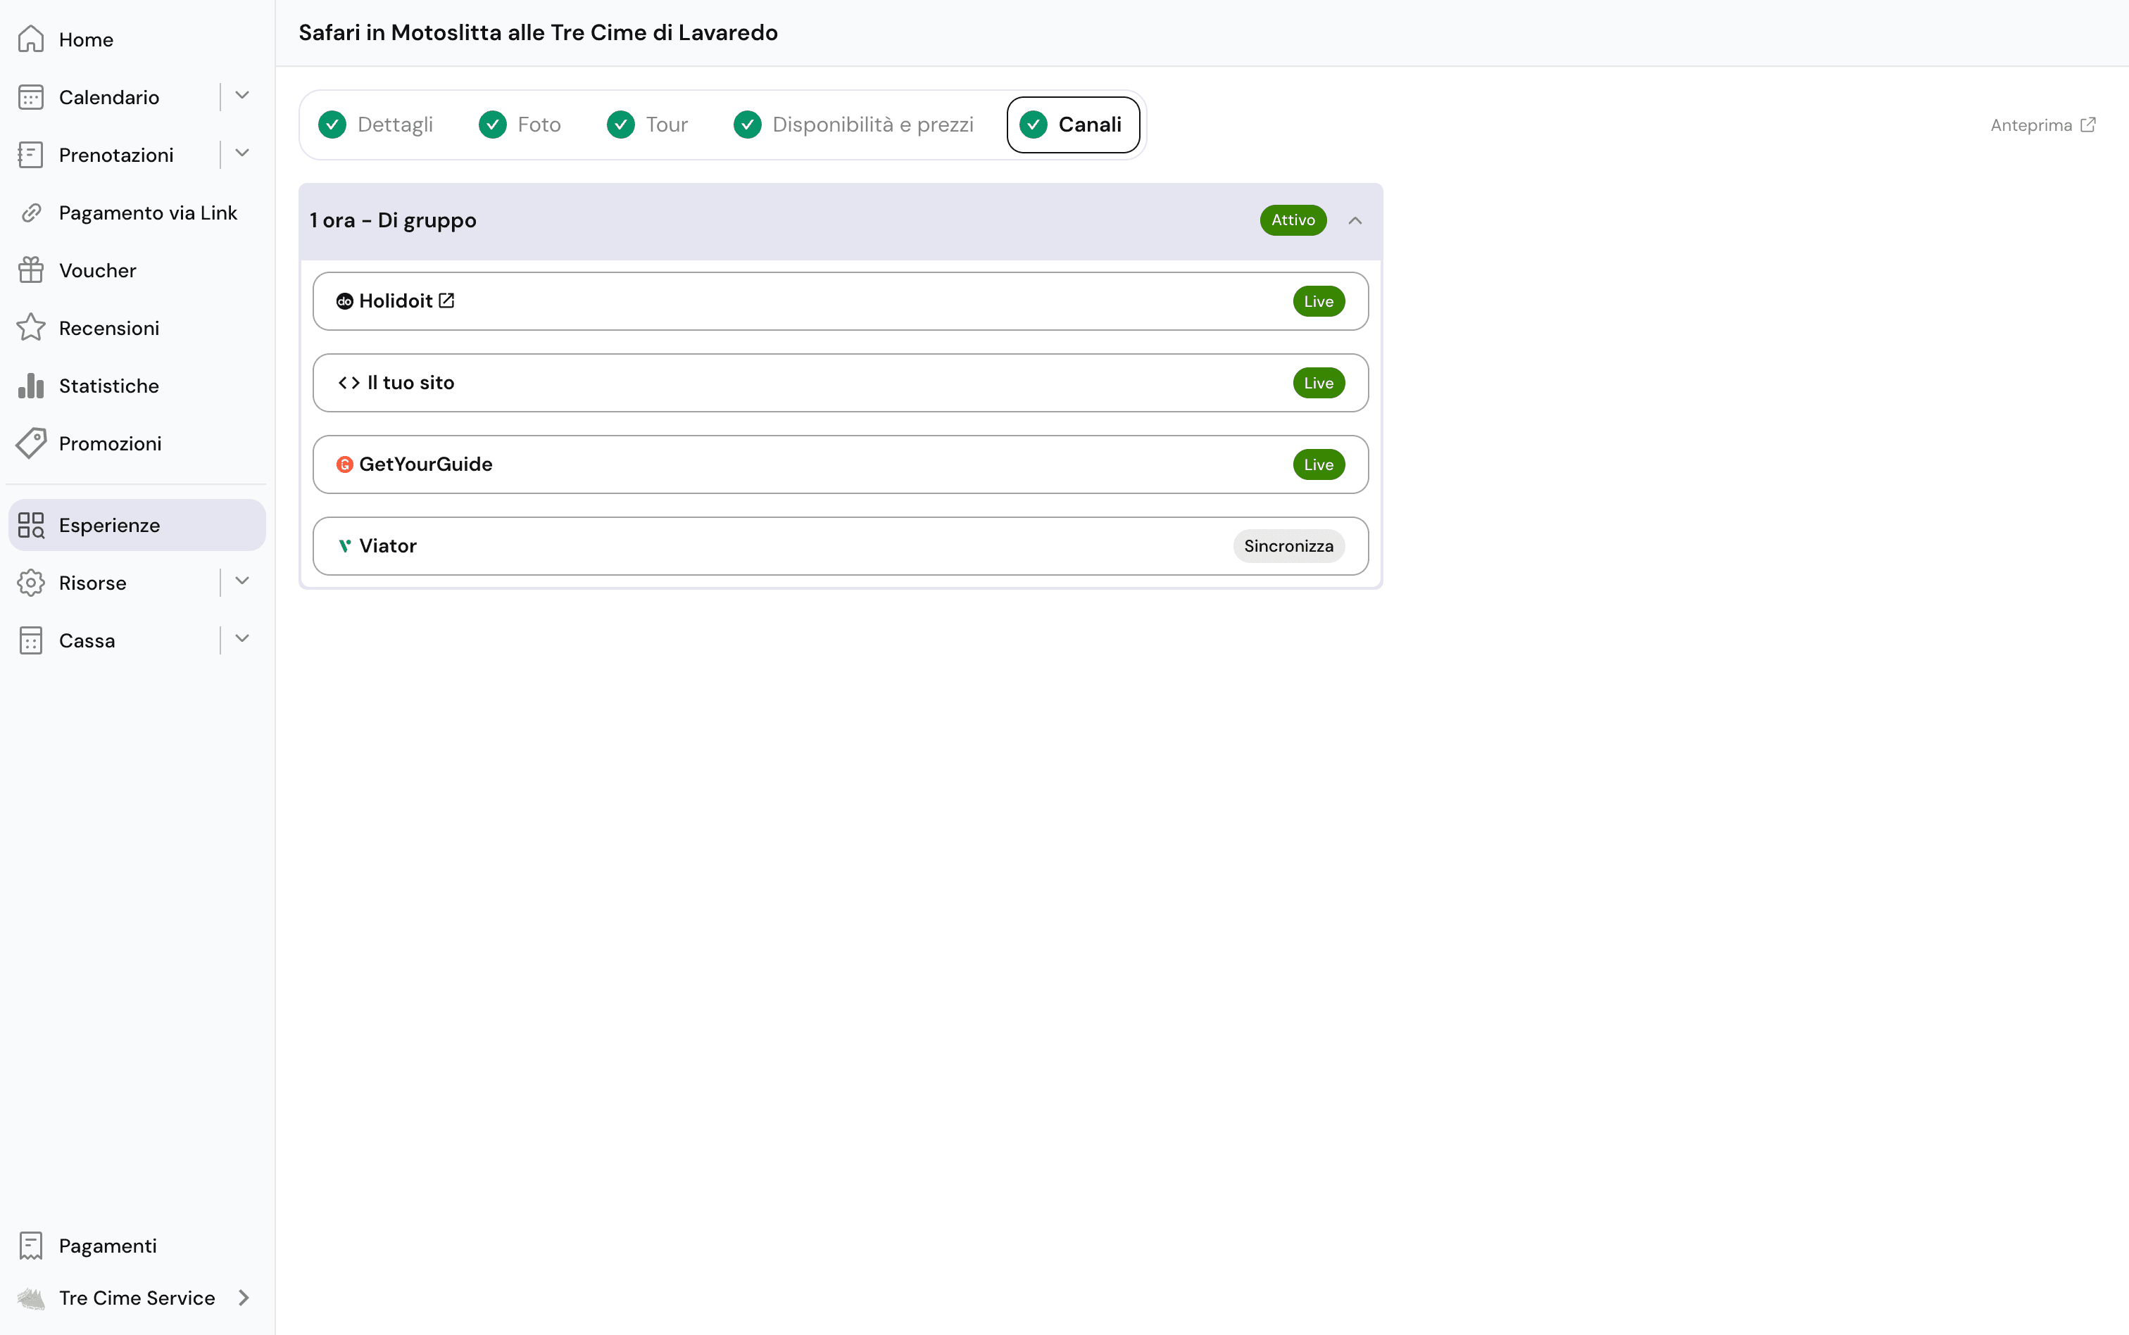This screenshot has width=2129, height=1335.
Task: Toggle the Live badge on the GetYourGuide channel
Action: (1319, 464)
